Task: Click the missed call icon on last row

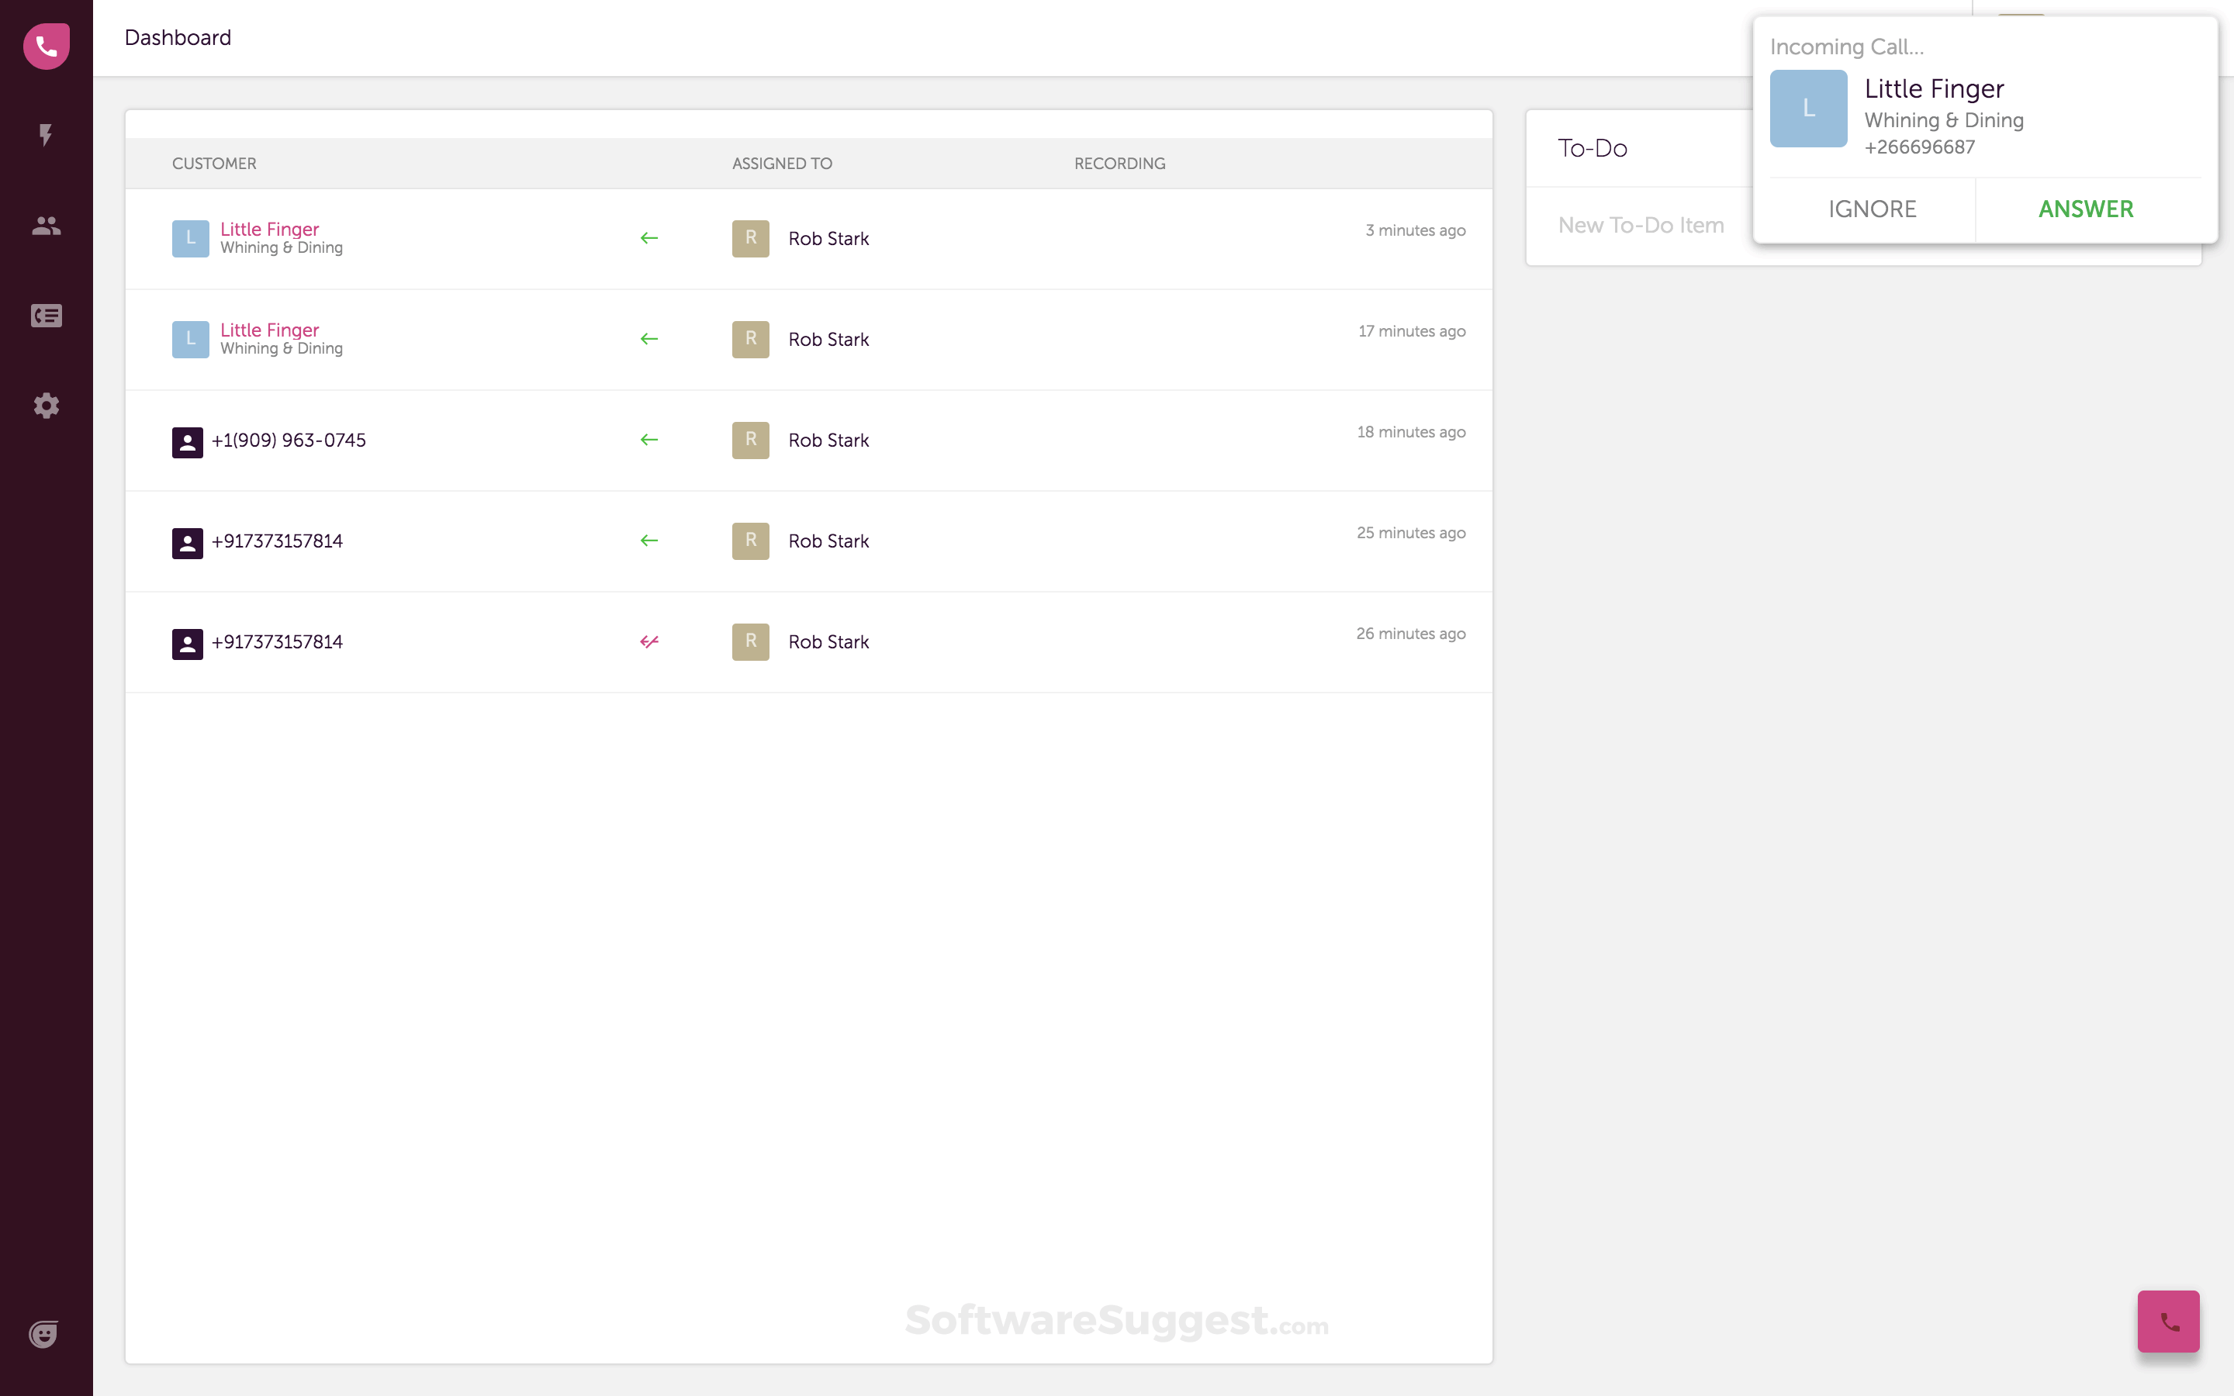Action: (649, 641)
